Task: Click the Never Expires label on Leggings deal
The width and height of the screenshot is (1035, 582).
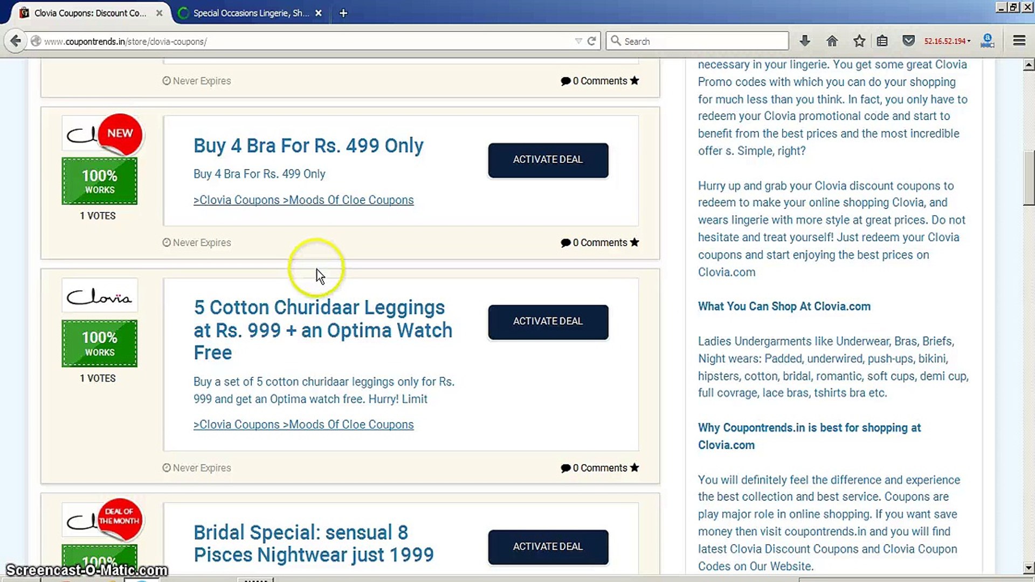Action: tap(197, 468)
